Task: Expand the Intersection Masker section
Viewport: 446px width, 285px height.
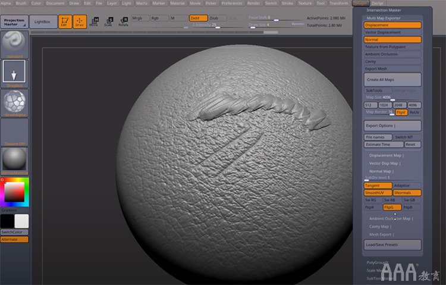Action: click(384, 10)
